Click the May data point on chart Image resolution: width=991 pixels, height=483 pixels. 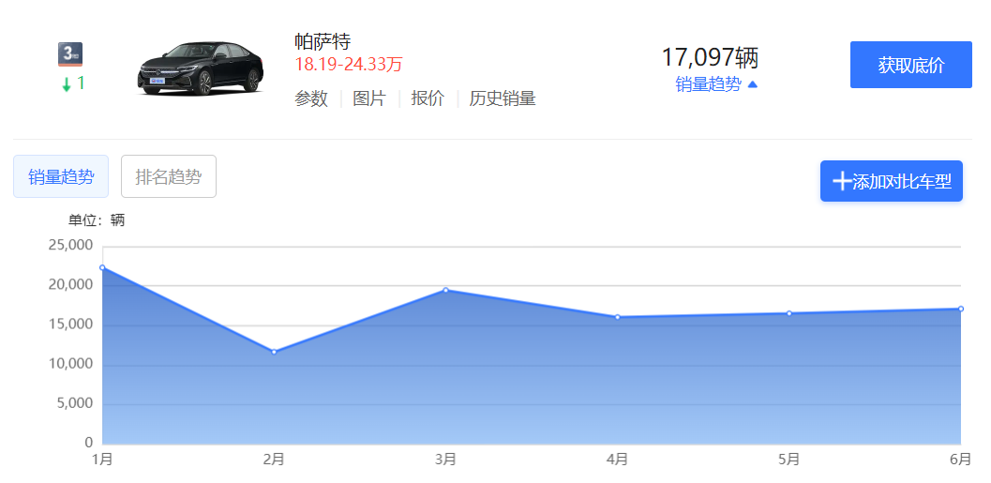click(788, 313)
